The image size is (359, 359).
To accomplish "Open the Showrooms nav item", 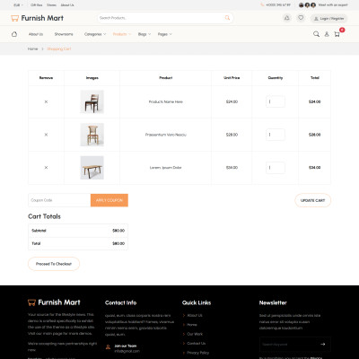I will (64, 34).
